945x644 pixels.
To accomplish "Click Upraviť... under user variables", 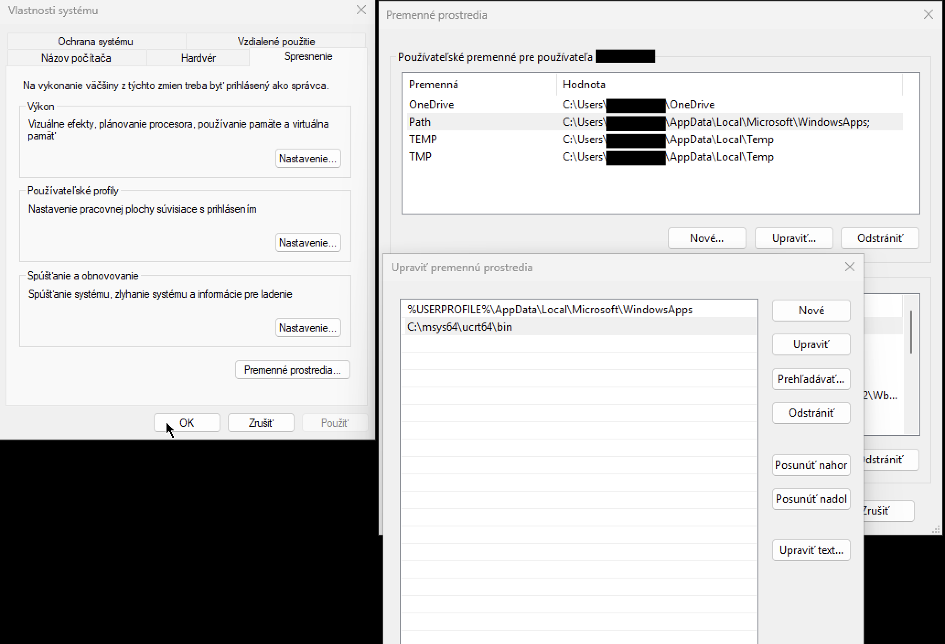I will pyautogui.click(x=794, y=238).
